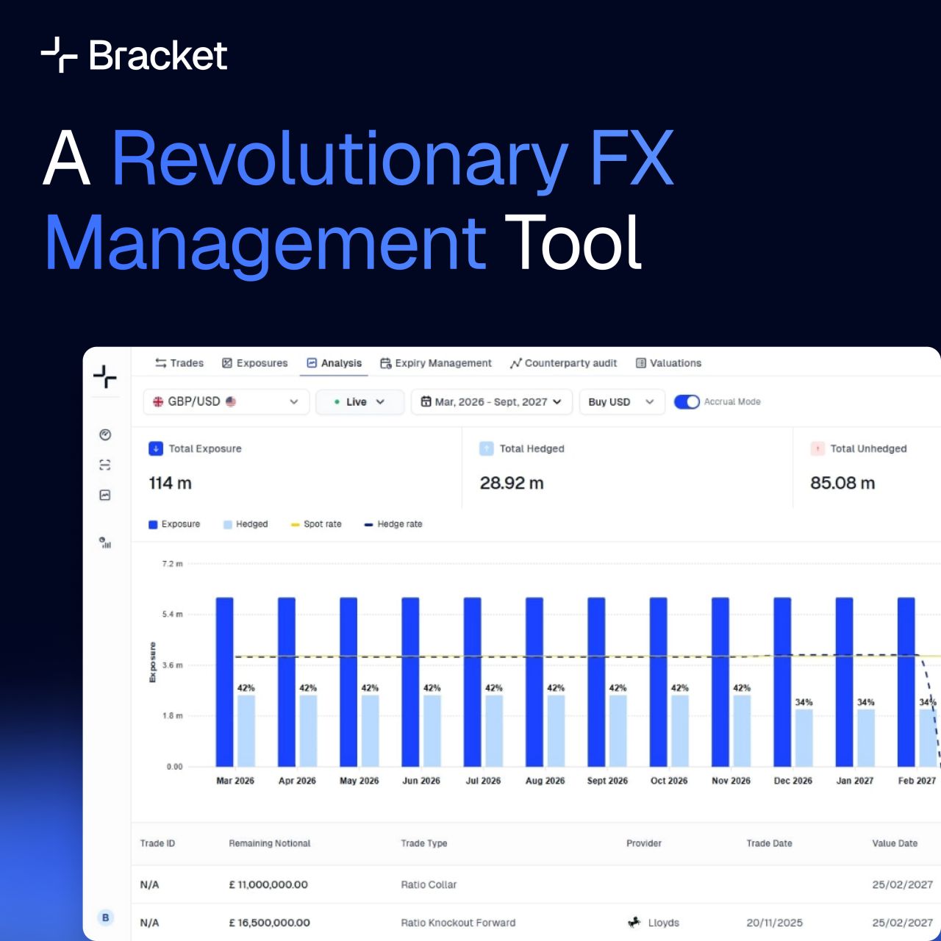This screenshot has width=941, height=941.
Task: Open the GBP/USD currency pair dropdown
Action: tap(226, 401)
